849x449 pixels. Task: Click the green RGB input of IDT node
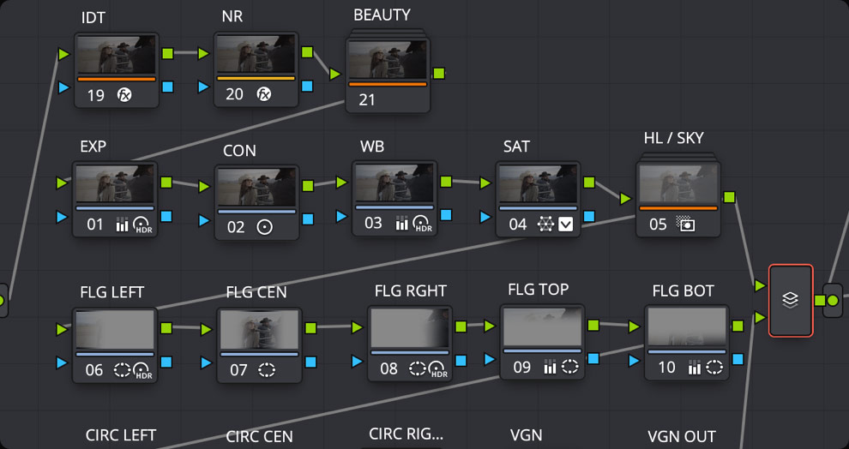coord(63,54)
